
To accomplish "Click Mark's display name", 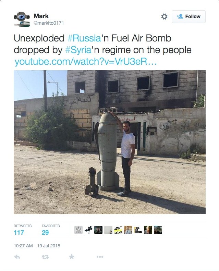I will coord(41,16).
